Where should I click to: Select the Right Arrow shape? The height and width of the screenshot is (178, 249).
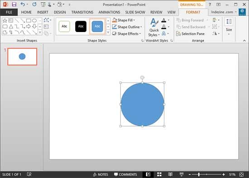tap(29, 27)
